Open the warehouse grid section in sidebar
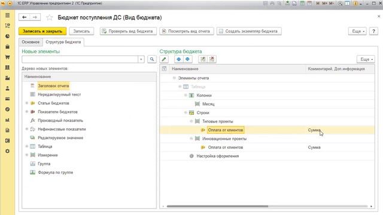383x215 pixels. point(7,67)
